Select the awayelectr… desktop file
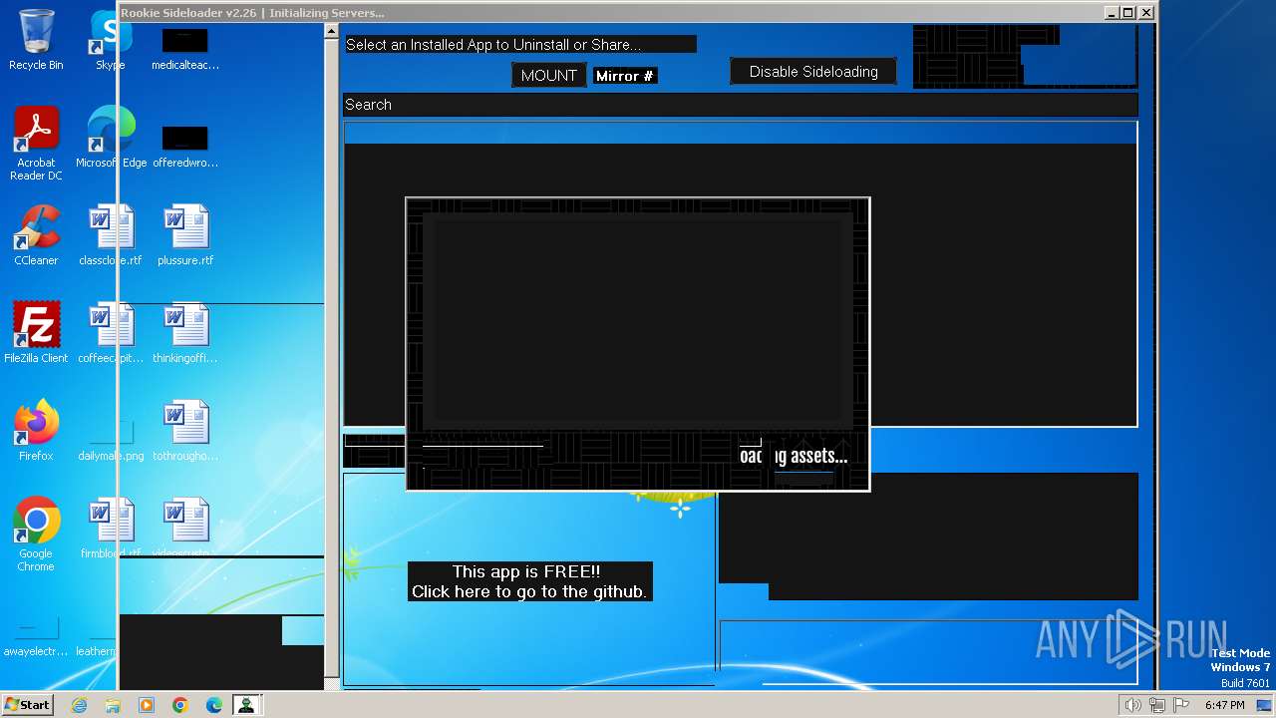The width and height of the screenshot is (1276, 718). click(36, 636)
